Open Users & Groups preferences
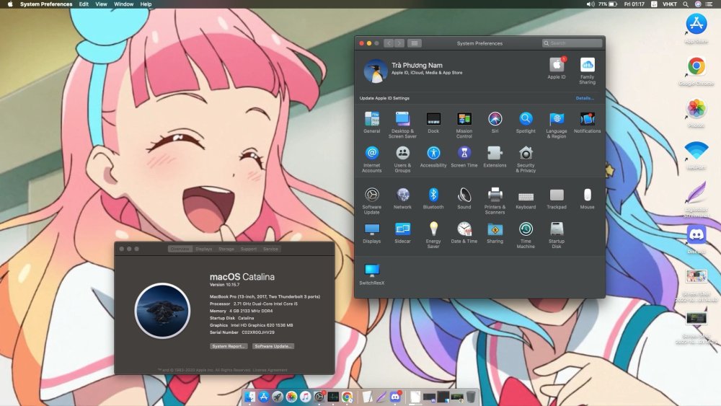The width and height of the screenshot is (721, 406). click(402, 159)
